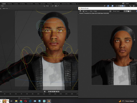Jump to the timeline end frame
The width and height of the screenshot is (137, 103).
coord(59,92)
